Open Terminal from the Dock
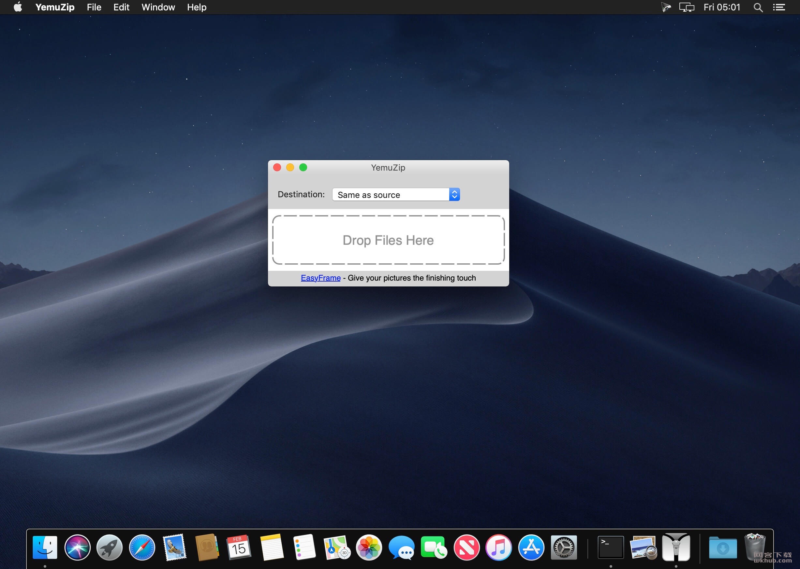 pos(611,547)
